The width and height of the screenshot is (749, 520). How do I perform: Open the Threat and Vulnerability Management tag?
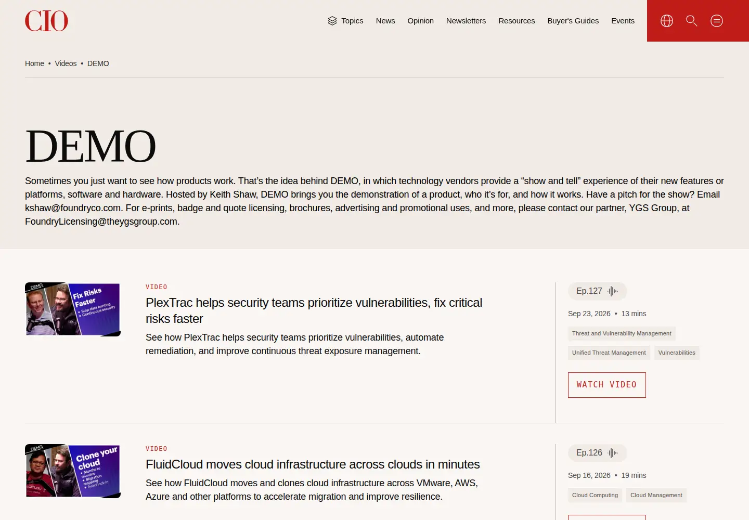(x=622, y=333)
